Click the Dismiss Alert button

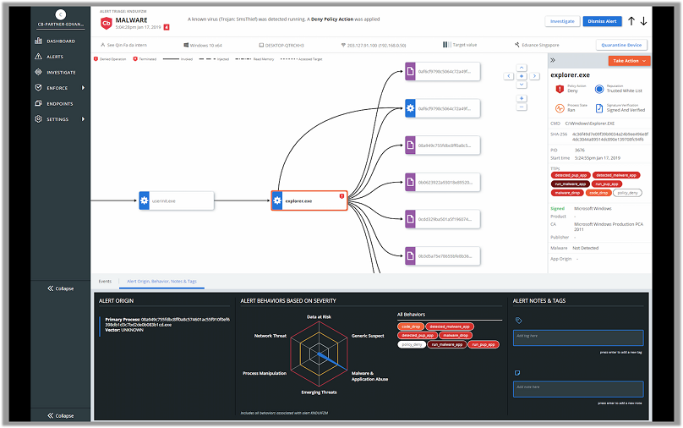[600, 21]
